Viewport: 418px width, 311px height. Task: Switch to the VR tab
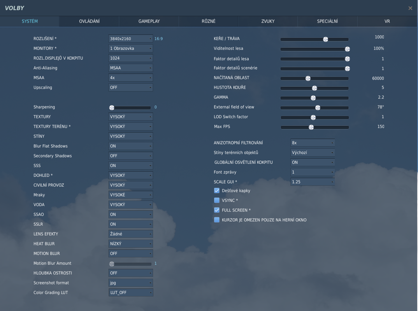click(x=387, y=21)
